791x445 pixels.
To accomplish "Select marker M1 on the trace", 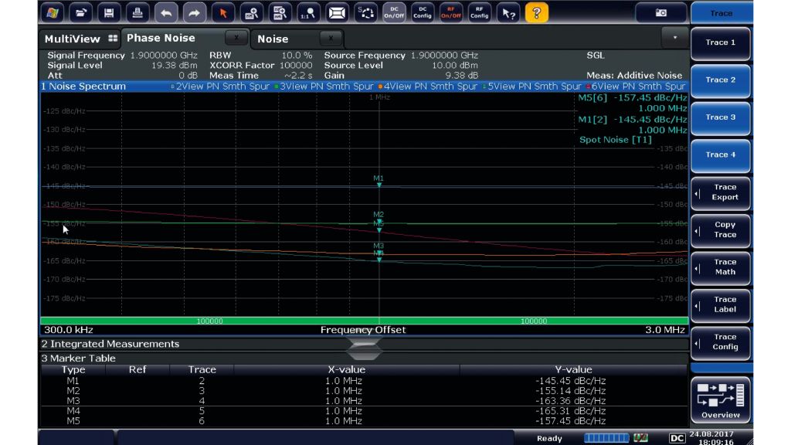I will pyautogui.click(x=379, y=182).
